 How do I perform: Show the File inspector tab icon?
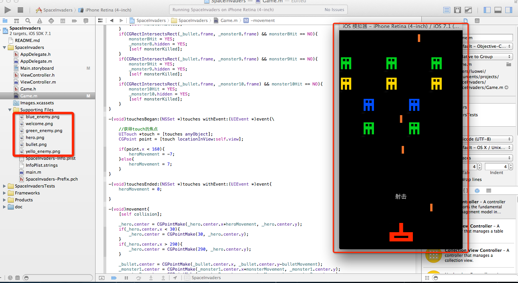pos(465,20)
